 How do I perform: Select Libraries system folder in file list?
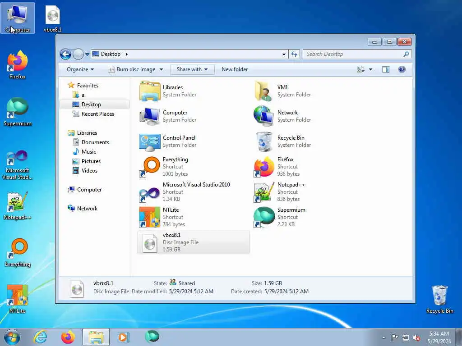[x=194, y=91]
